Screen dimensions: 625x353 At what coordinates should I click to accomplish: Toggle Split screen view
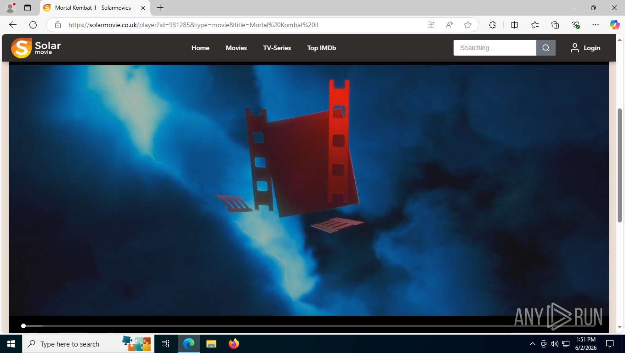[x=514, y=25]
